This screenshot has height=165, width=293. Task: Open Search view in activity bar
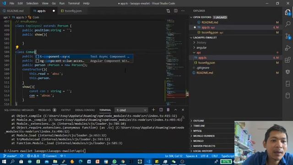coord(288,24)
